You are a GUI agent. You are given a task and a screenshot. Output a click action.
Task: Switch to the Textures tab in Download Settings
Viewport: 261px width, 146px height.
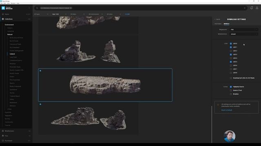pos(218,24)
